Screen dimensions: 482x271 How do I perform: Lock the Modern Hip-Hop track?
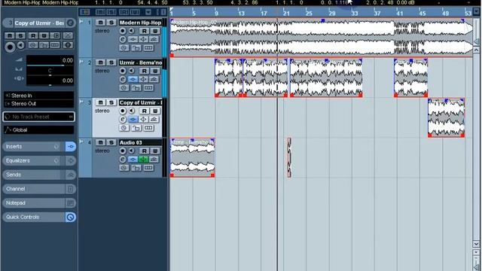pos(136,48)
